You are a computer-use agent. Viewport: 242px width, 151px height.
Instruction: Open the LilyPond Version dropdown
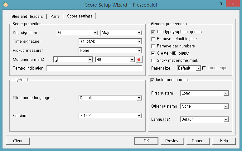tap(110, 116)
